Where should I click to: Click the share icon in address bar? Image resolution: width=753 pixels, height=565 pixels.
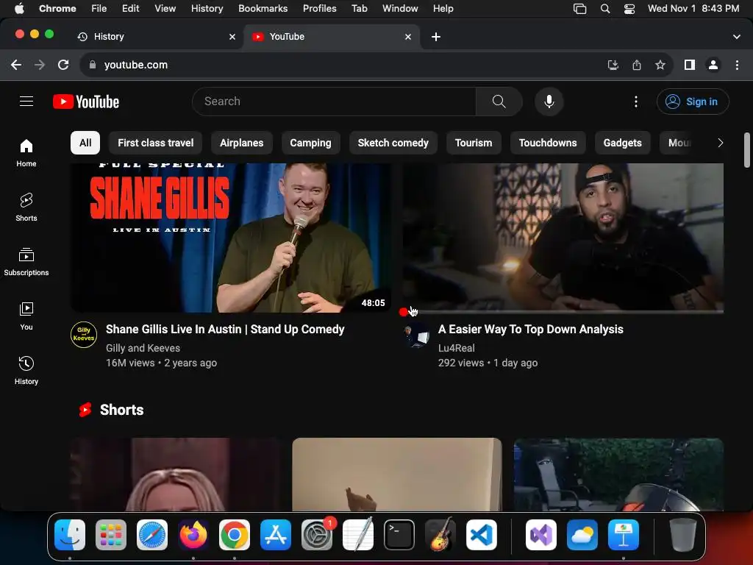pyautogui.click(x=637, y=65)
